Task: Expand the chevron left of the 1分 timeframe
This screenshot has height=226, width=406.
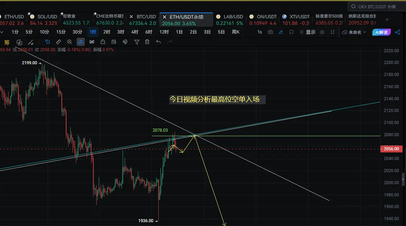Action: pos(2,32)
